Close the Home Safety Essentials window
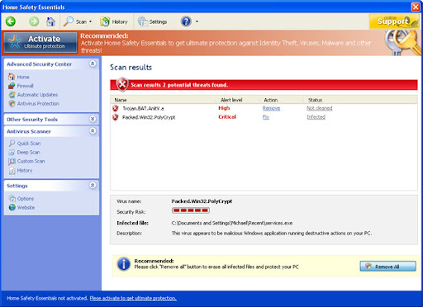The height and width of the screenshot is (307, 423). tap(416, 7)
